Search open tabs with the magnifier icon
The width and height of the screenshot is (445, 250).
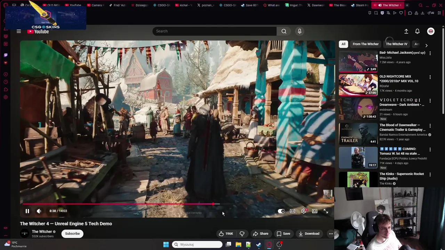(x=420, y=5)
